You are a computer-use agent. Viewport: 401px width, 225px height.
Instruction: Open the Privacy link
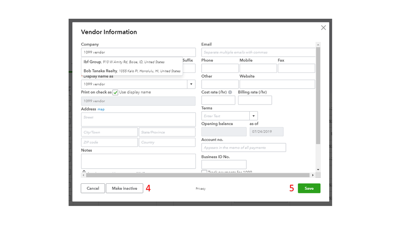(x=201, y=189)
